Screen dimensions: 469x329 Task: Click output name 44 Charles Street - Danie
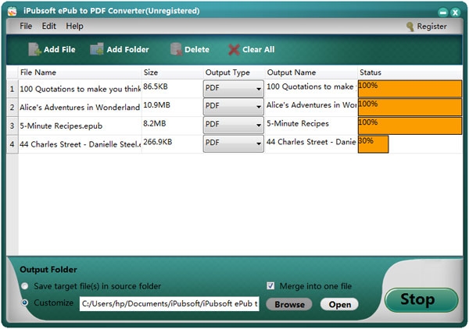click(x=311, y=144)
